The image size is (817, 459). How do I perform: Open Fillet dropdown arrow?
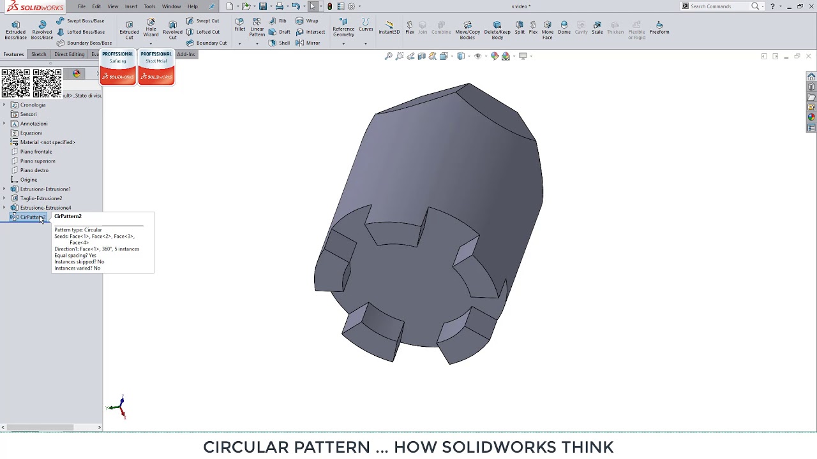click(239, 43)
